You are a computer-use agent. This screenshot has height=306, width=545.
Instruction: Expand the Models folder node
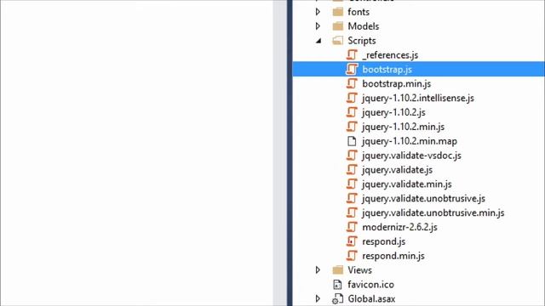tap(318, 26)
